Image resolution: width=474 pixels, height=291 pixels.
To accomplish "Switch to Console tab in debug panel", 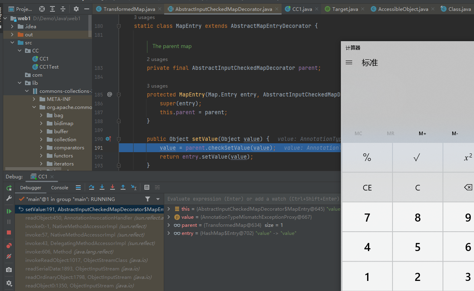I will pyautogui.click(x=60, y=188).
